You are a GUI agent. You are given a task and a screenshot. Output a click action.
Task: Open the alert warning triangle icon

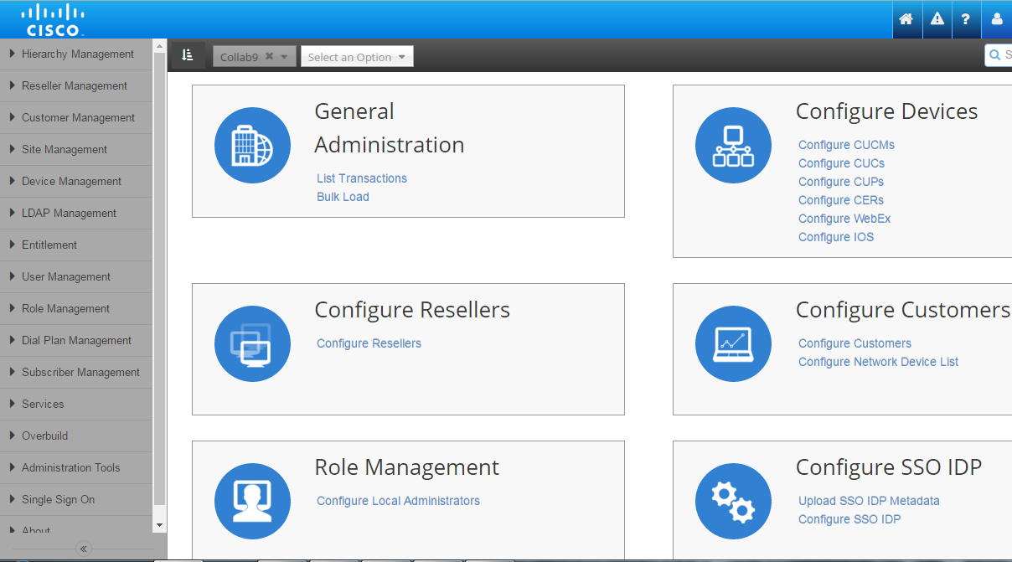(x=937, y=19)
